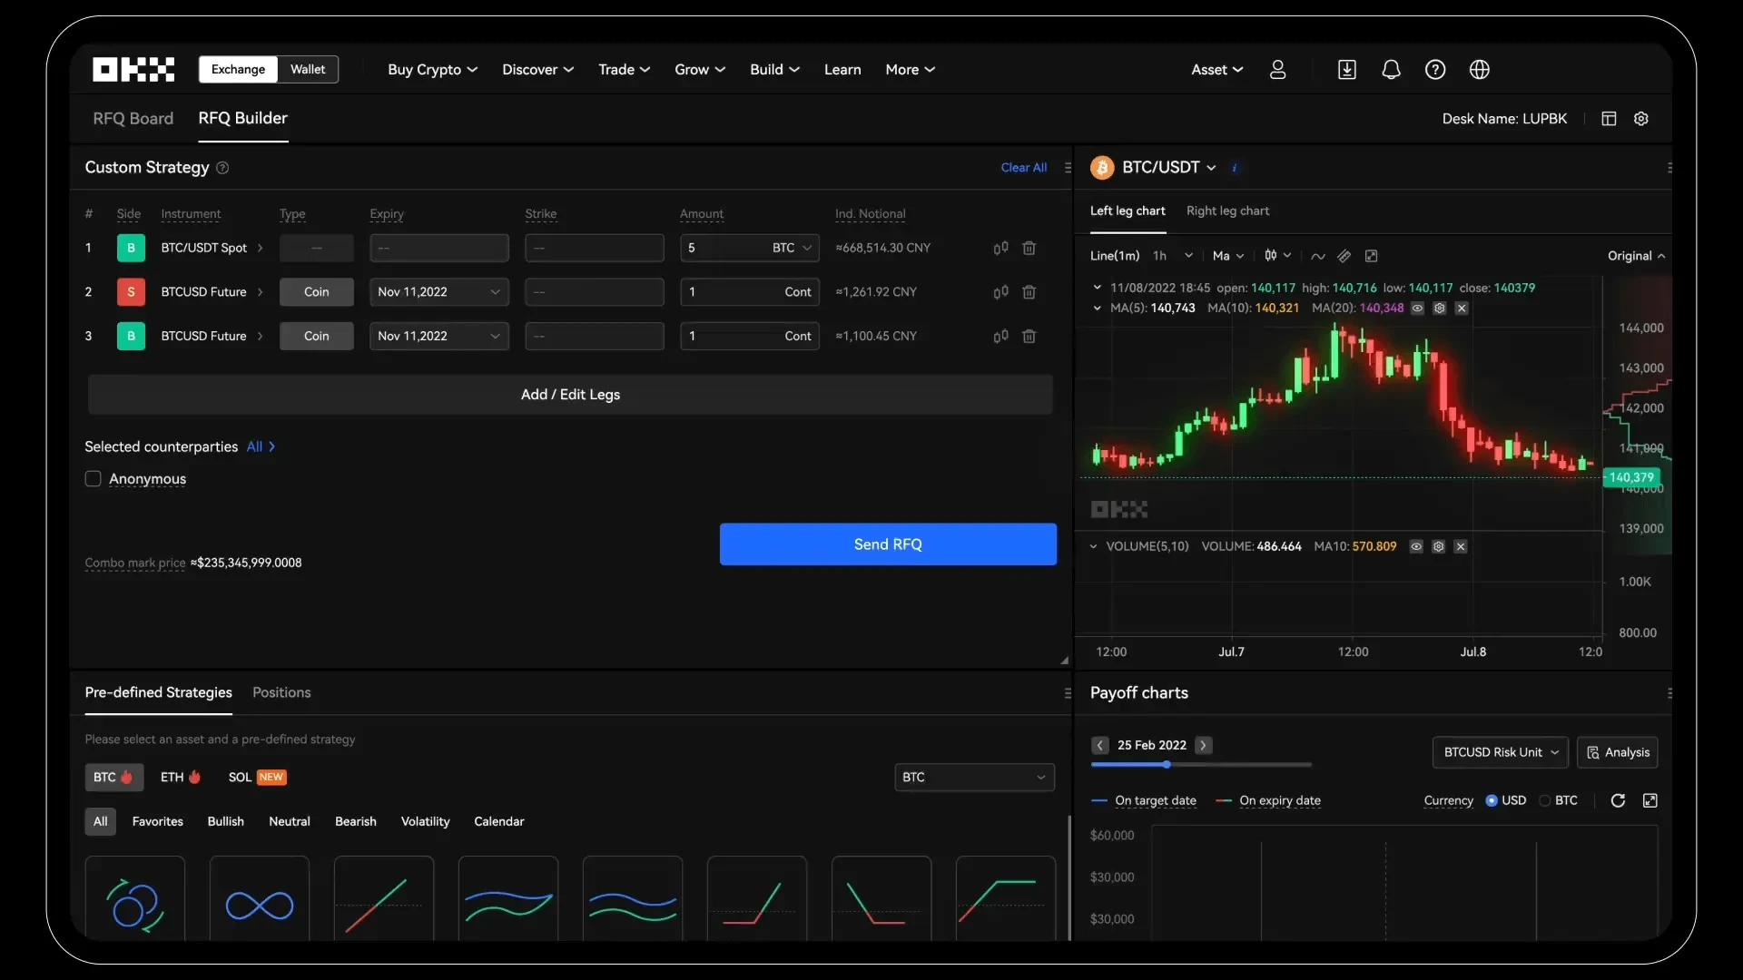Select USD radio button in Payoff charts currency
Viewport: 1743px width, 980px height.
1492,799
